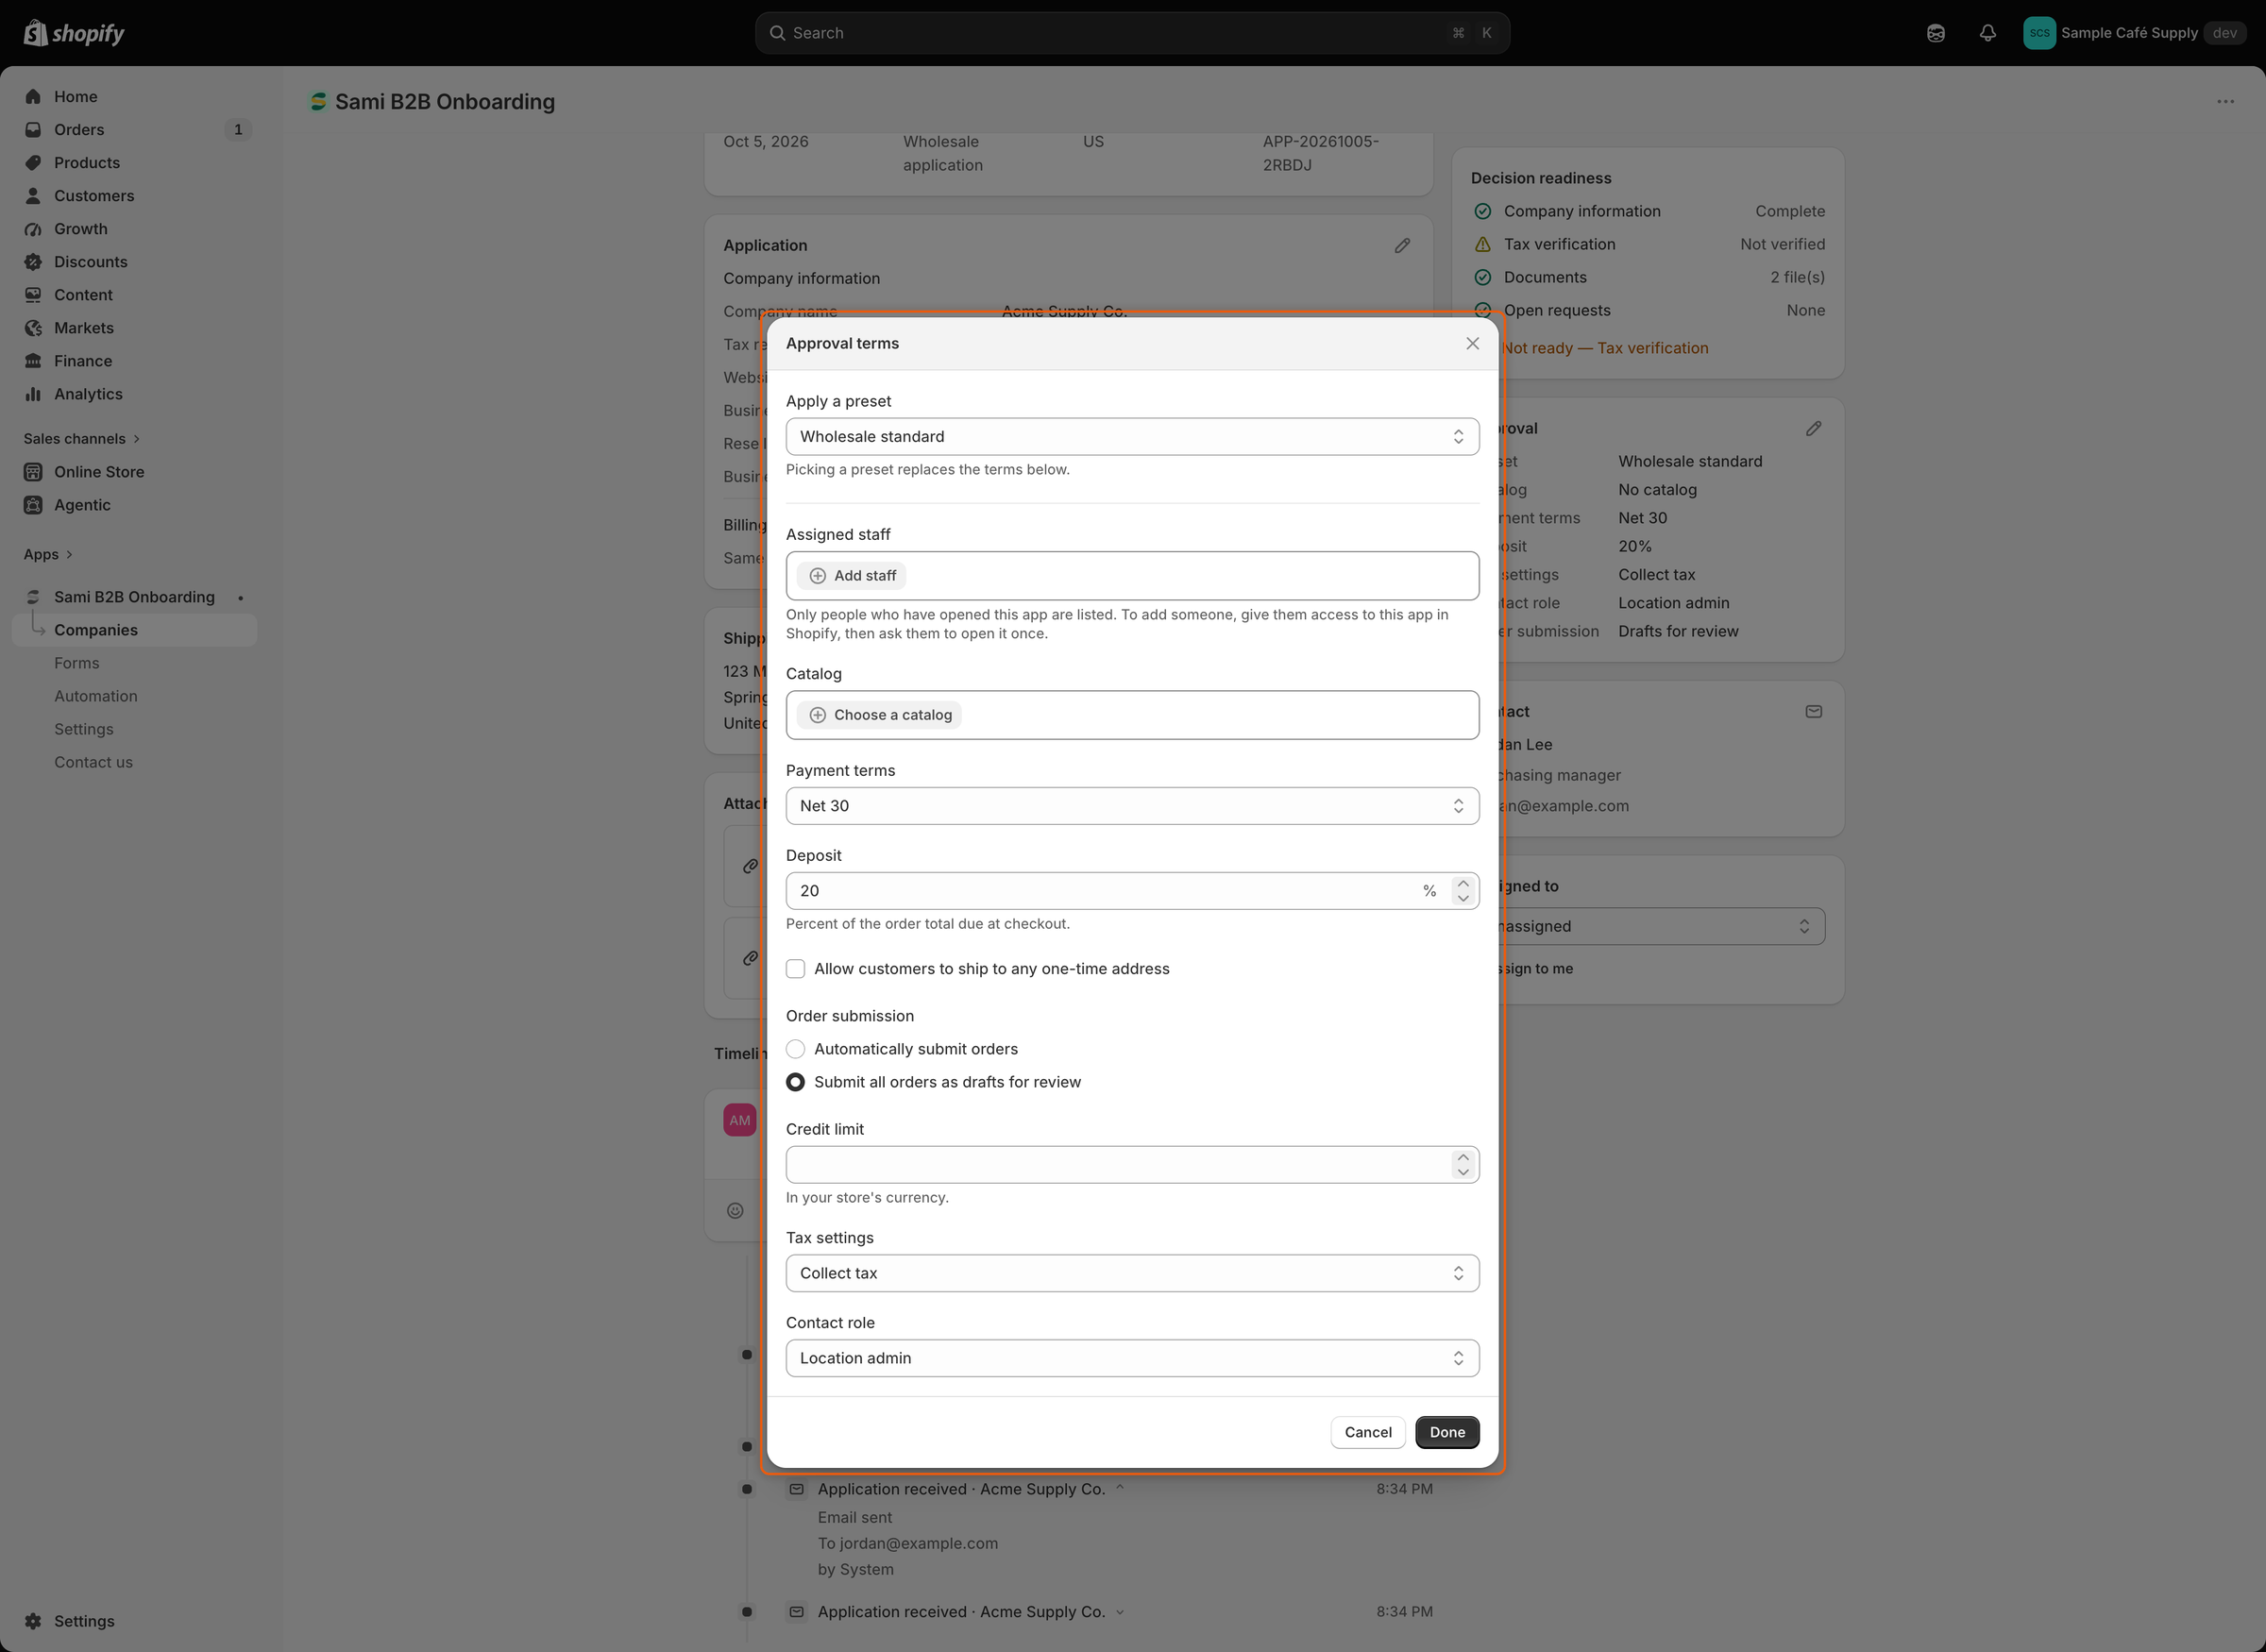Click the Add staff button

coord(853,576)
